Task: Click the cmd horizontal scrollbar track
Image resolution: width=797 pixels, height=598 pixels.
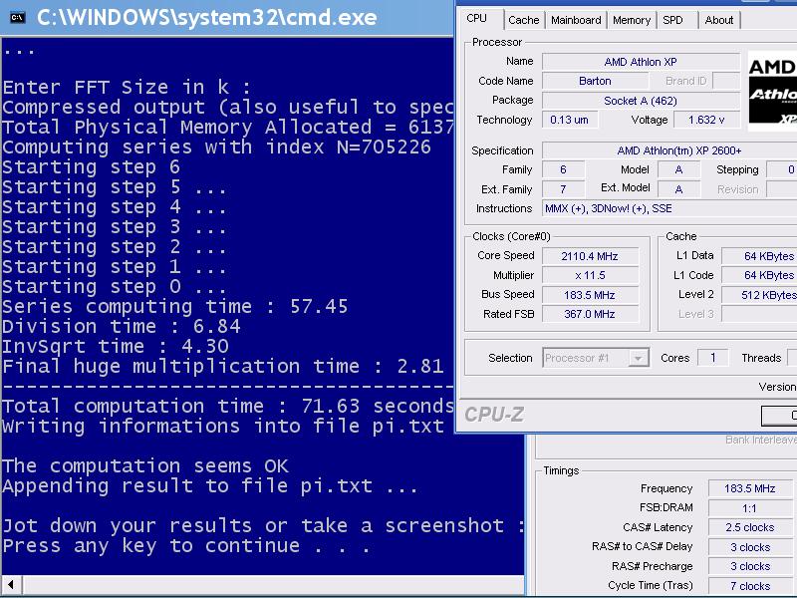Action: (x=272, y=585)
